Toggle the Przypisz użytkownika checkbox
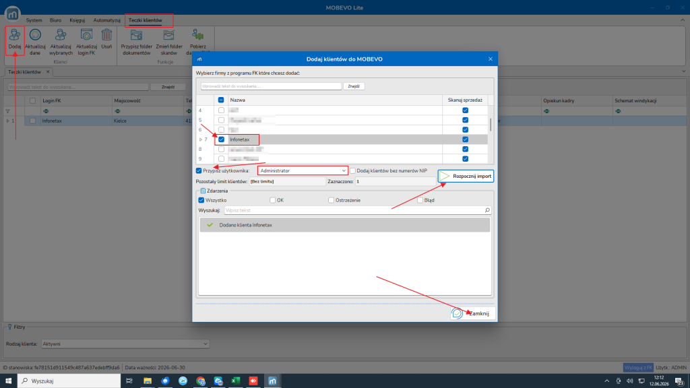This screenshot has height=388, width=690. (199, 170)
